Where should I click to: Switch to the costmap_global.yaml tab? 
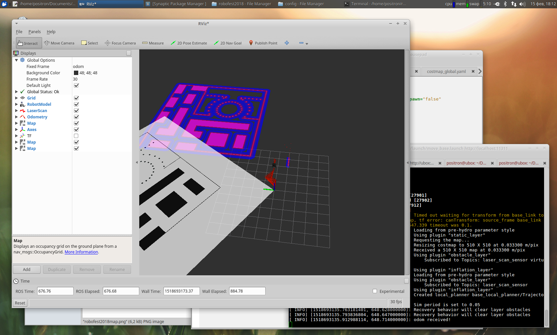[x=446, y=71]
